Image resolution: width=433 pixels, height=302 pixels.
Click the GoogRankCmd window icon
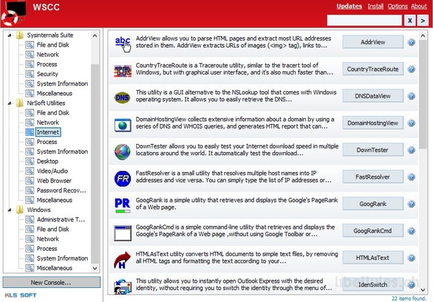pyautogui.click(x=122, y=233)
